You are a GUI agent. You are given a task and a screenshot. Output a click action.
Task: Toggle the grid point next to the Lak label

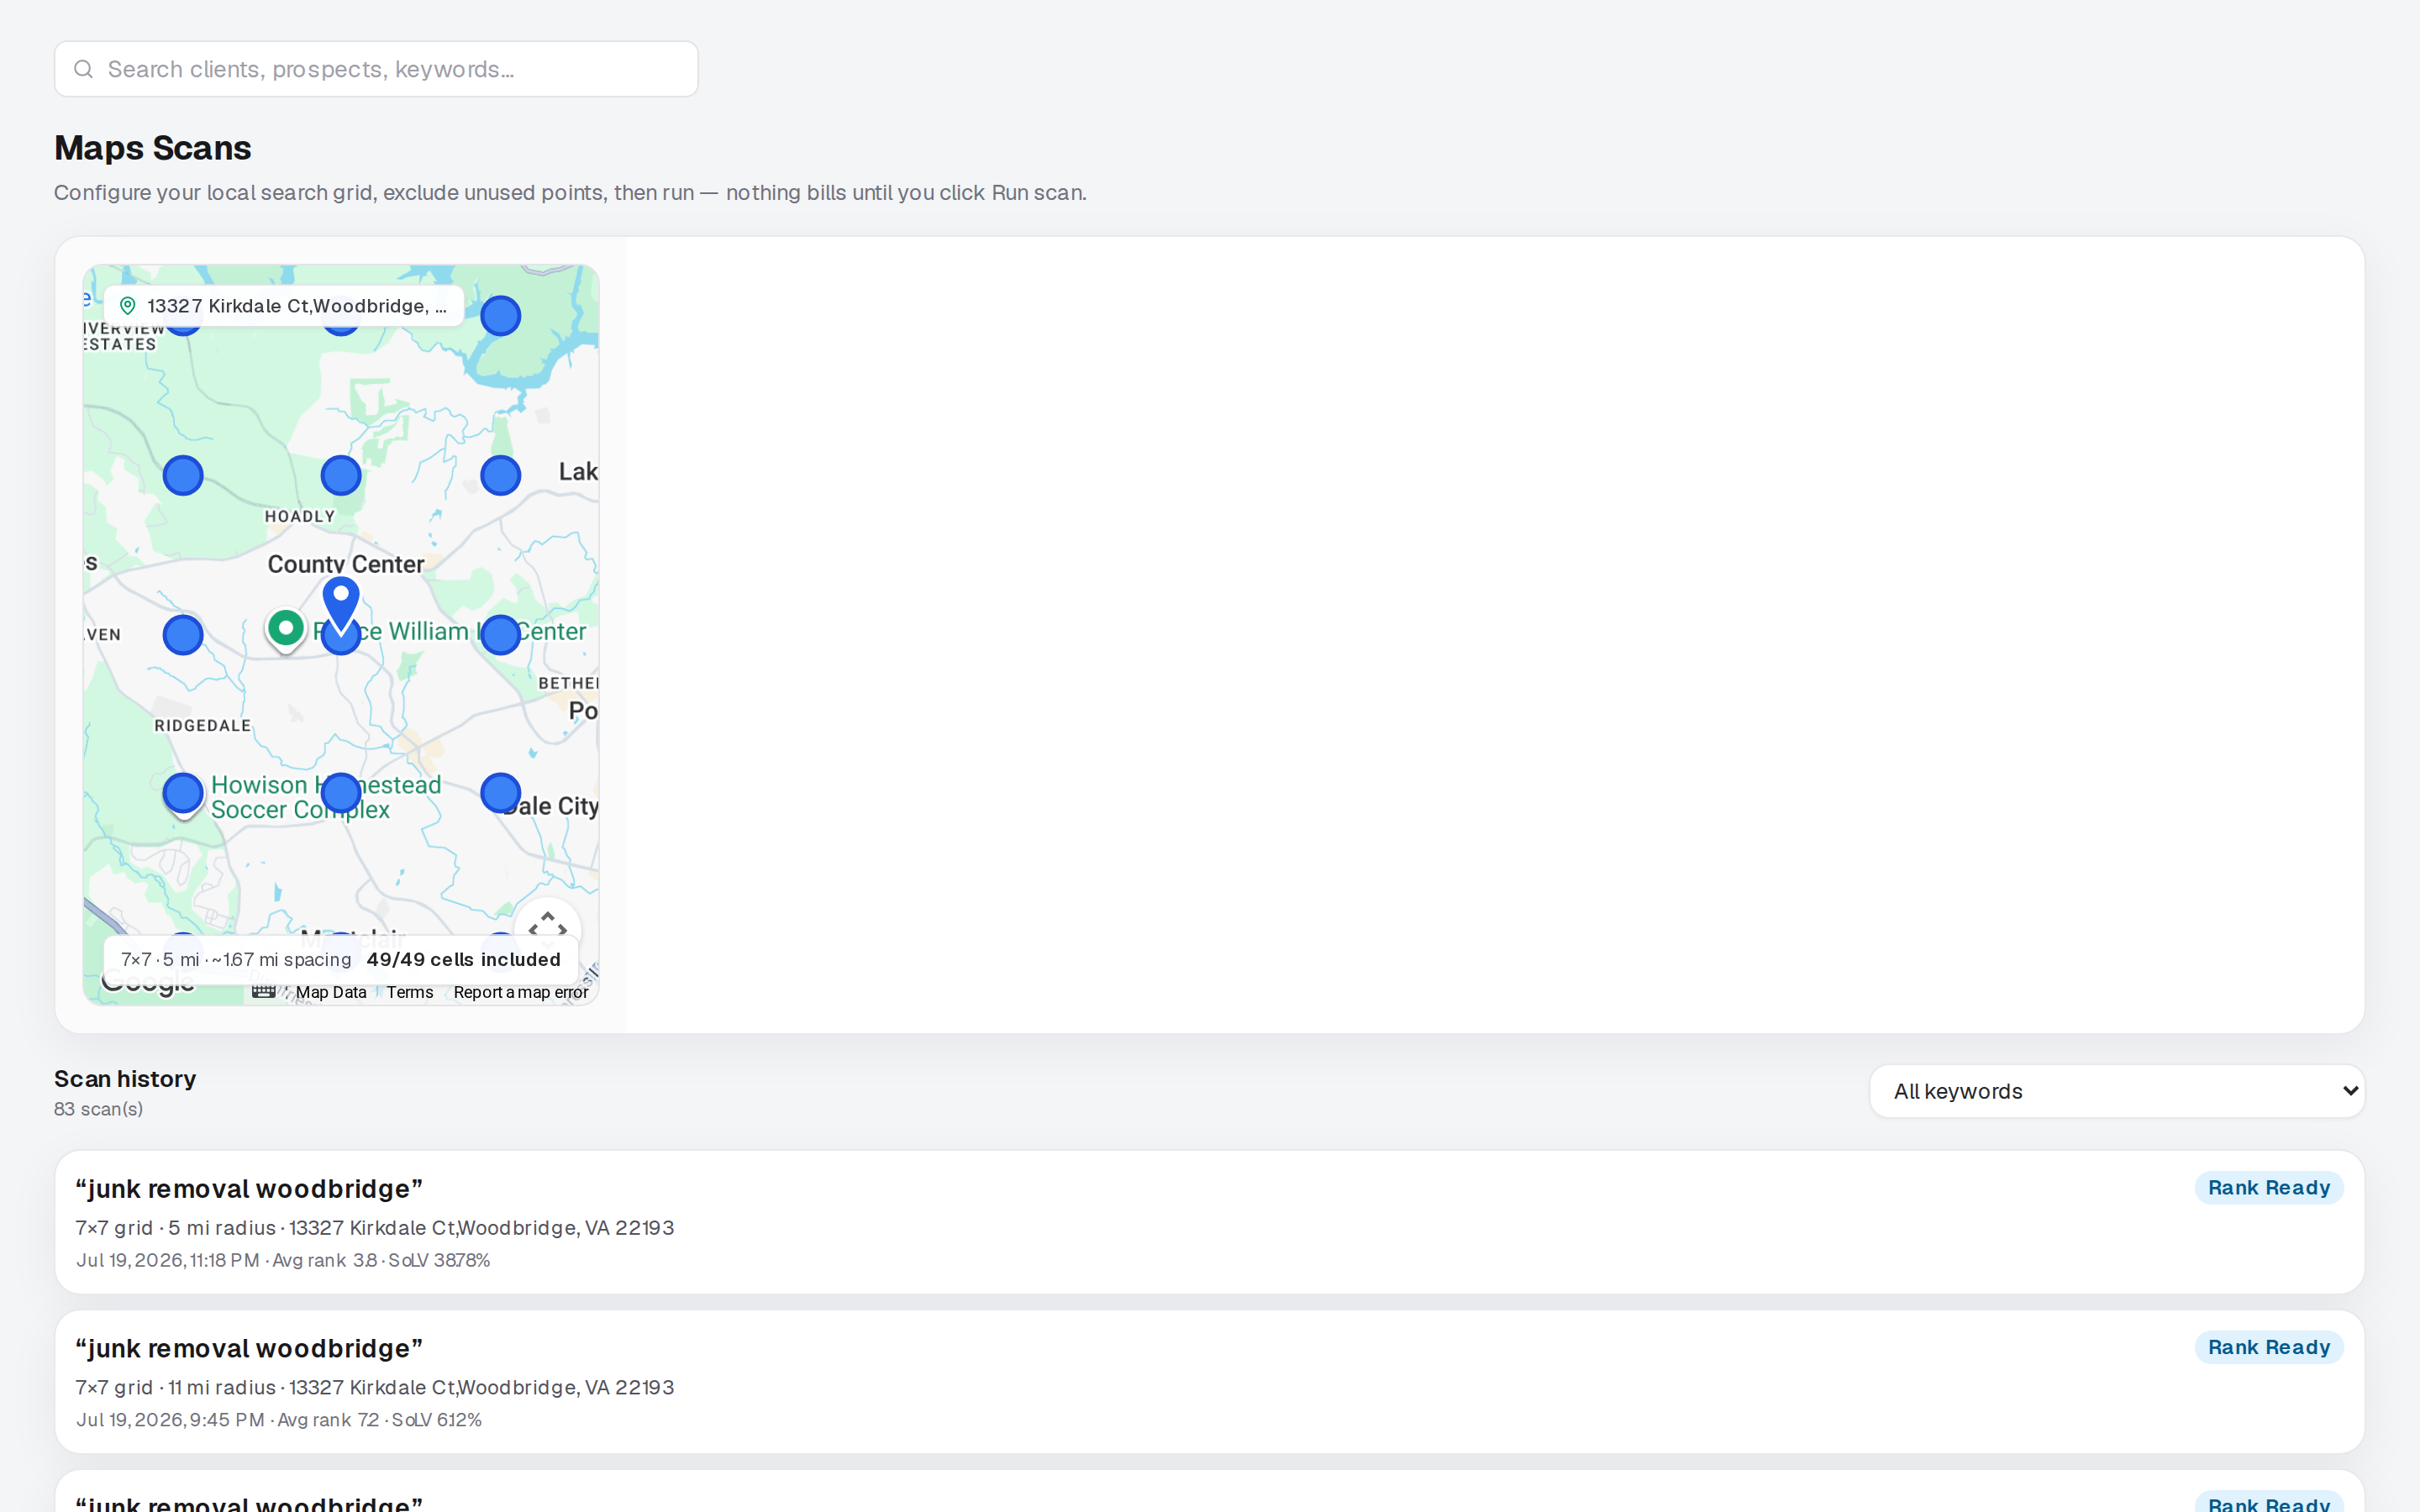501,475
